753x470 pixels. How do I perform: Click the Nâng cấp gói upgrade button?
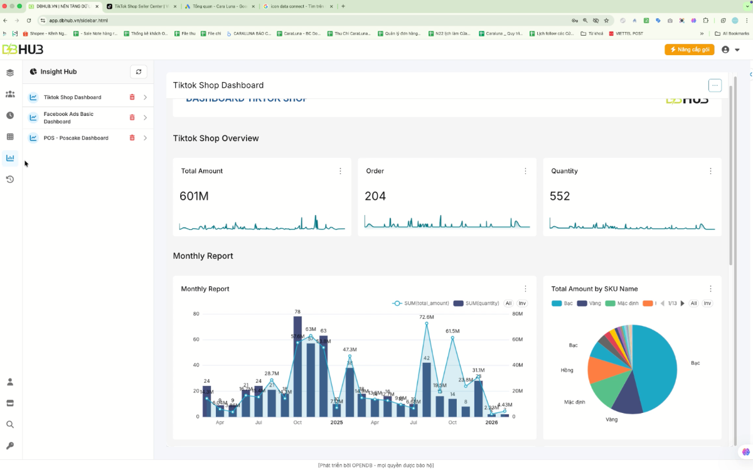pyautogui.click(x=690, y=50)
